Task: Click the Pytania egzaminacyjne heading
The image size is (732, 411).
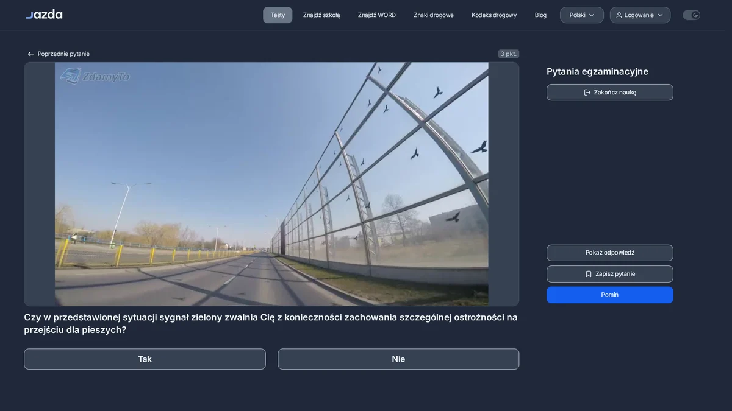Action: click(x=597, y=72)
